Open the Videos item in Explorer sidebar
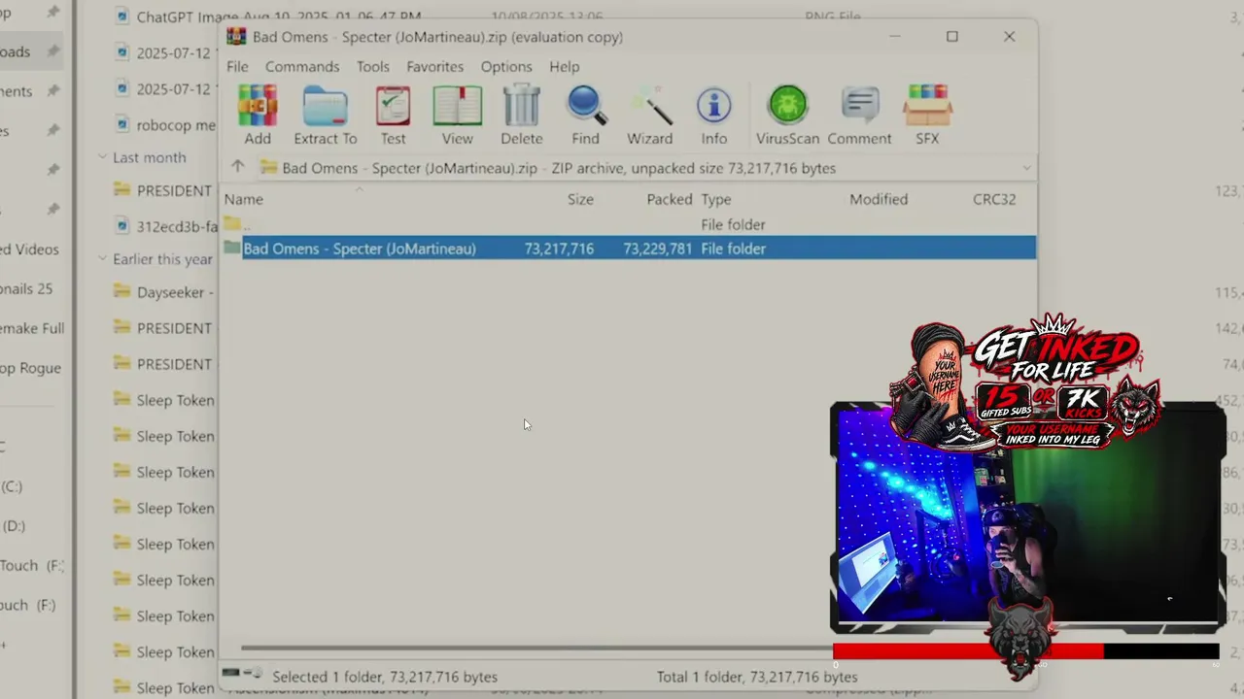Screen dimensions: 1244x699 point(31,250)
